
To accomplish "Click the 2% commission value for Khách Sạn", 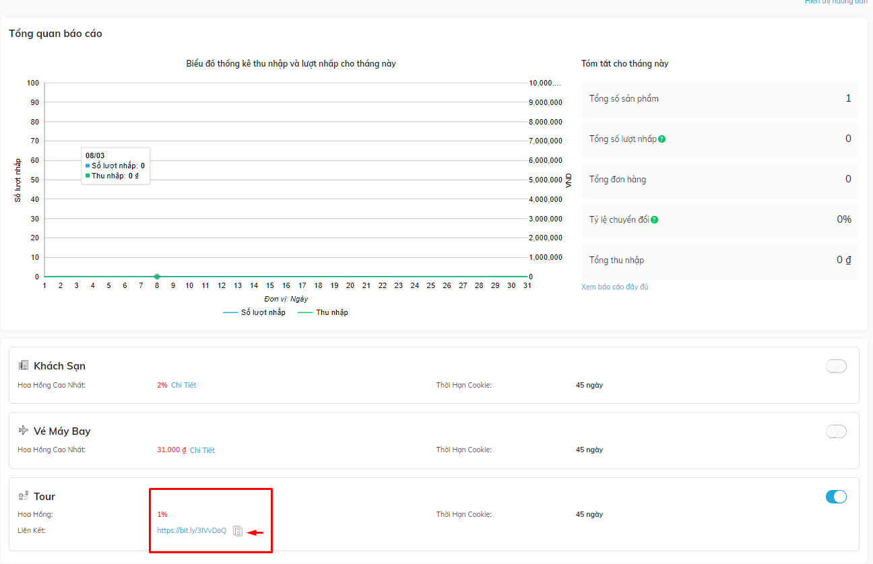I will (x=162, y=385).
